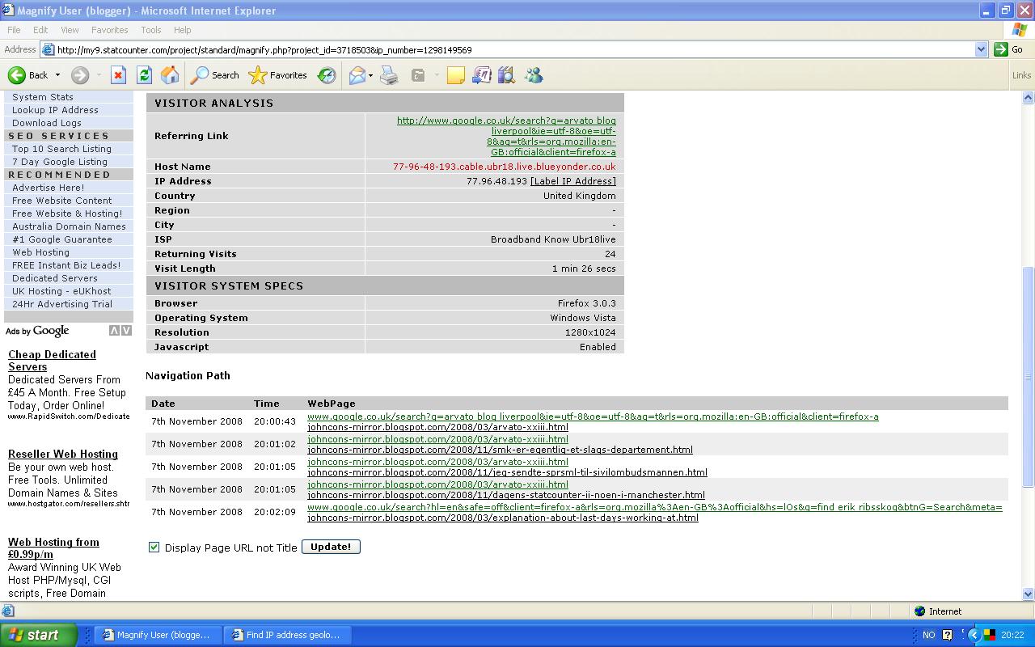Viewport: 1035px width, 647px height.
Task: Switch to Find IP address geolo... taskbar window
Action: 286,635
